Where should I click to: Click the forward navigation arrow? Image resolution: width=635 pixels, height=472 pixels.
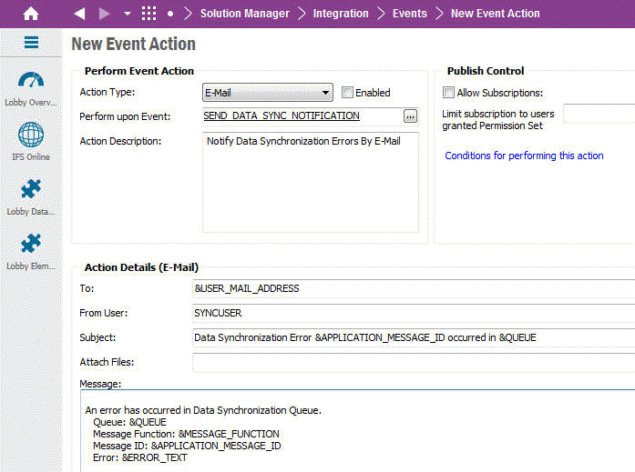click(x=104, y=14)
